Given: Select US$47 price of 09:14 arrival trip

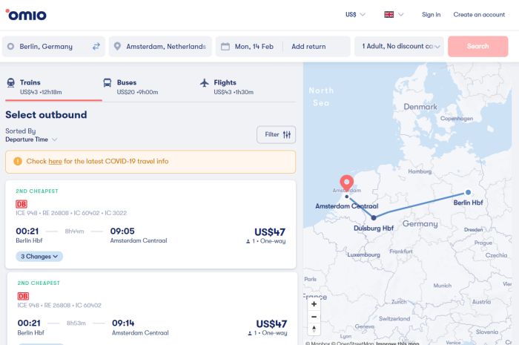Looking at the screenshot, I should 271,323.
